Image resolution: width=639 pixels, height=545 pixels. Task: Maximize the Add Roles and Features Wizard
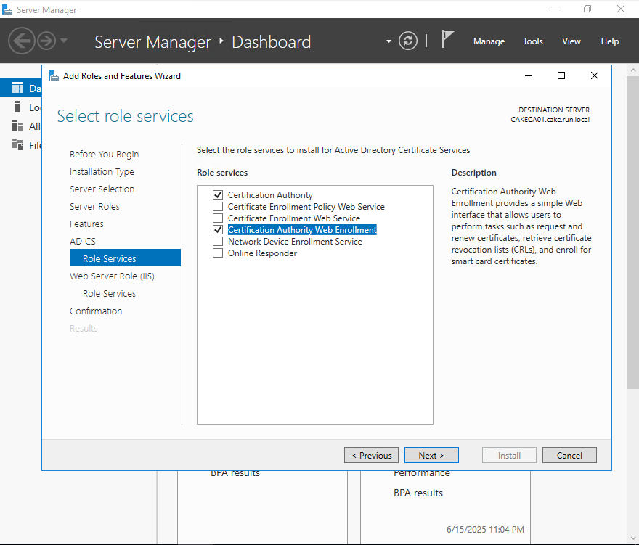point(561,75)
